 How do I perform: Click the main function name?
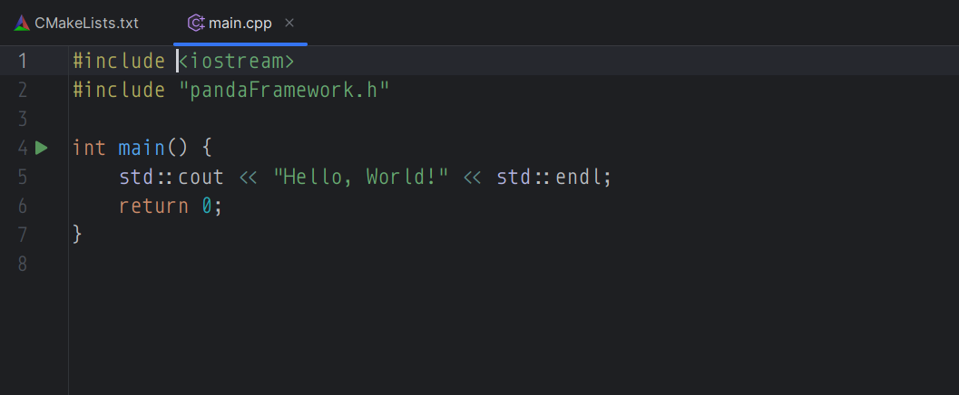[142, 148]
